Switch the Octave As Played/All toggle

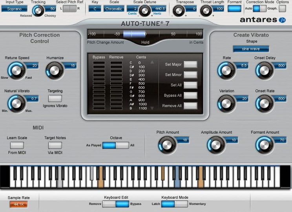(116, 146)
